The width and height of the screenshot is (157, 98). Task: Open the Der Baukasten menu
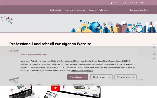pyautogui.click(x=56, y=10)
